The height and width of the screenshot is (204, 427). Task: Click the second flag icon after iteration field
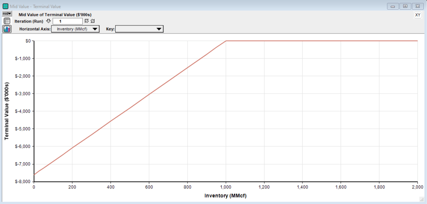coord(92,21)
